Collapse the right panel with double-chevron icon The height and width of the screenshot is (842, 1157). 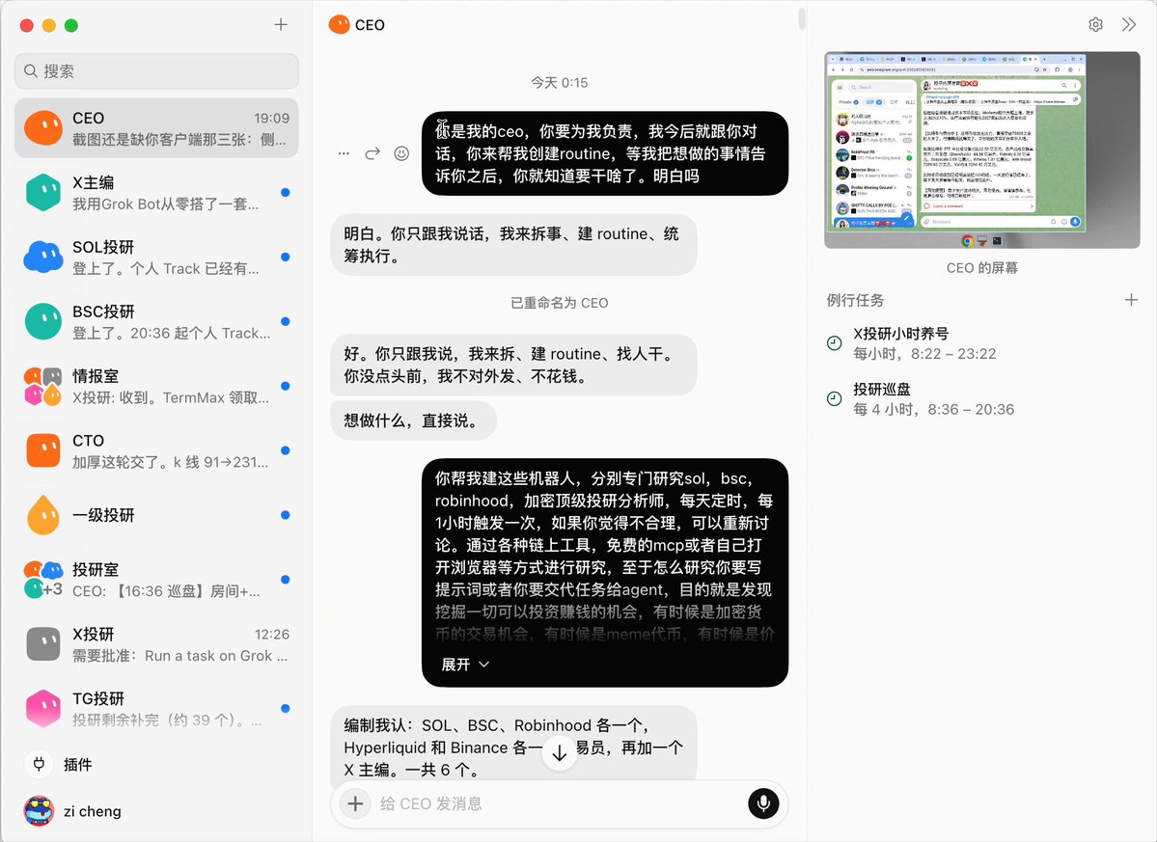(x=1128, y=24)
